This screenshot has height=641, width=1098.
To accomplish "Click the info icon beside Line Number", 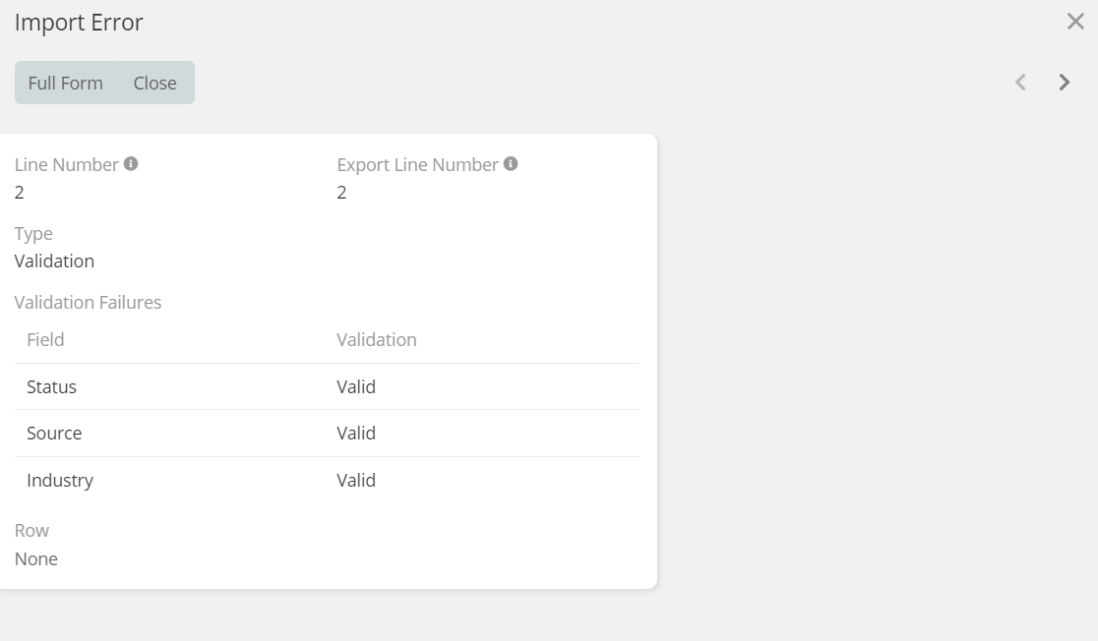I will pyautogui.click(x=131, y=164).
